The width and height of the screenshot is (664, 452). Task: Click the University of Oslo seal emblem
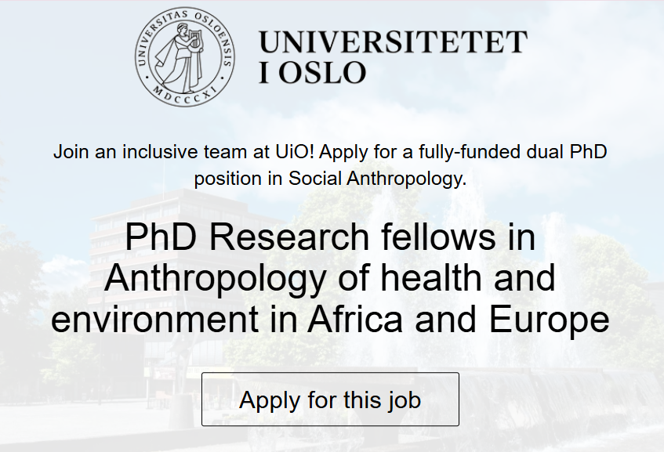[186, 59]
